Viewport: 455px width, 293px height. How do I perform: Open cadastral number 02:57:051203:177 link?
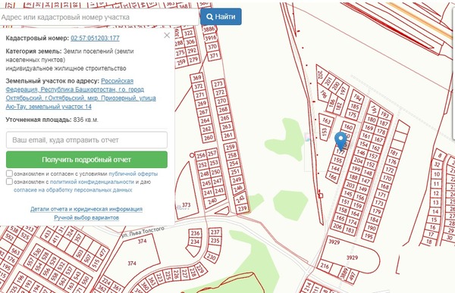pos(96,39)
